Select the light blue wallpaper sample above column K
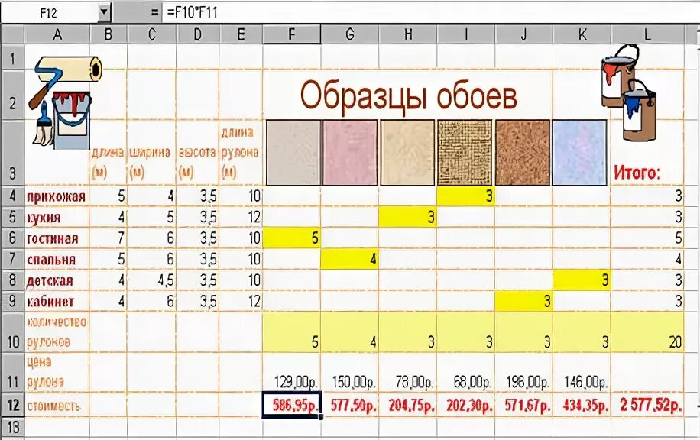Screen dimensions: 700x440 578,150
